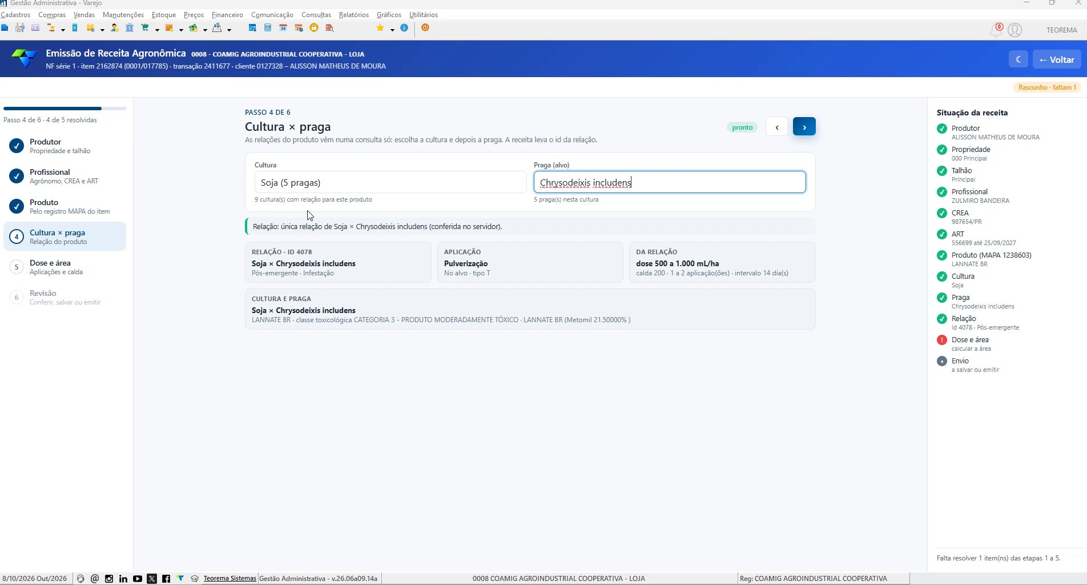Click the Relação ID 4078 card
Screen dimensions: 1087x585
(338, 262)
